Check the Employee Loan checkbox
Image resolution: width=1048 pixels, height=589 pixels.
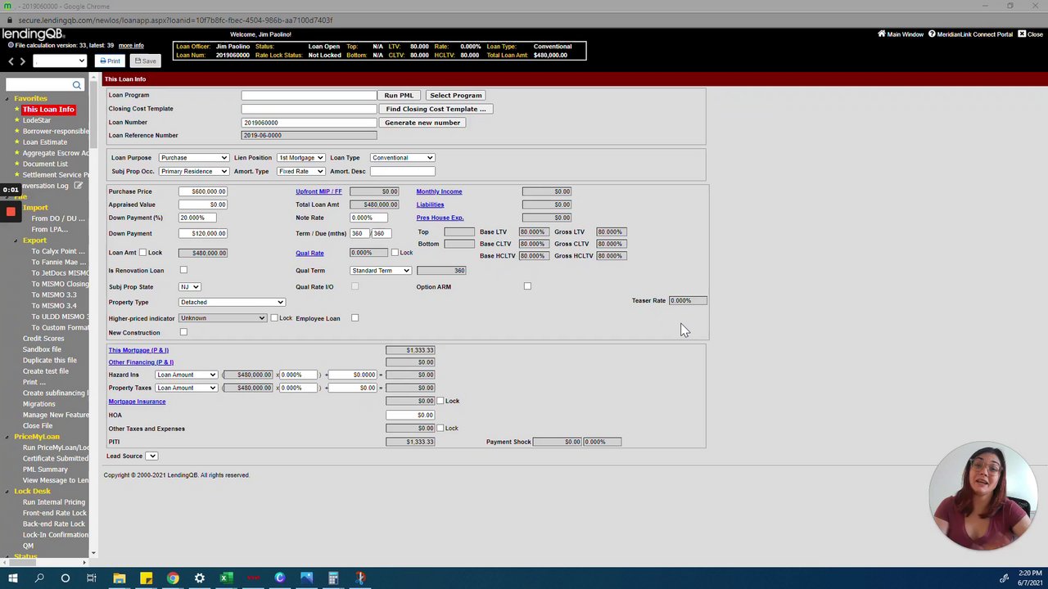(x=355, y=318)
